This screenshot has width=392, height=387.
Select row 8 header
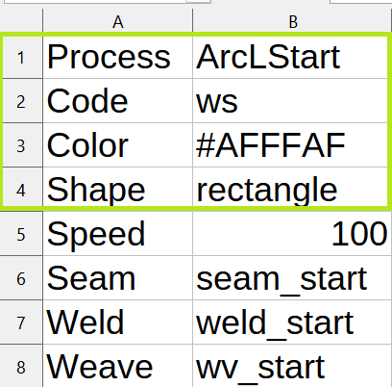(21, 366)
